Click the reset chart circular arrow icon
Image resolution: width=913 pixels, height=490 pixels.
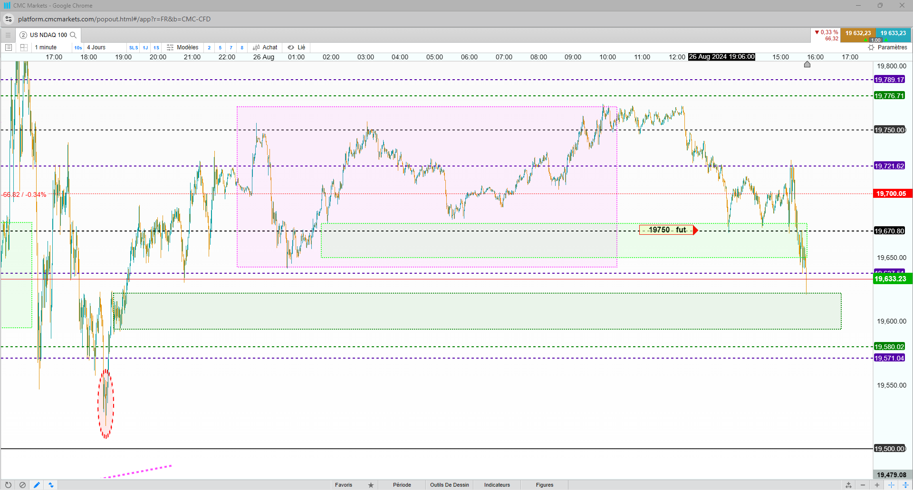click(x=8, y=485)
